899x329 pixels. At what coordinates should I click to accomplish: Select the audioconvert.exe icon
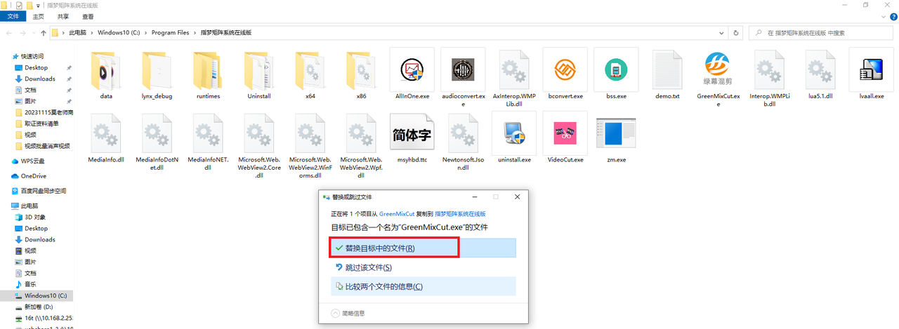pos(463,70)
